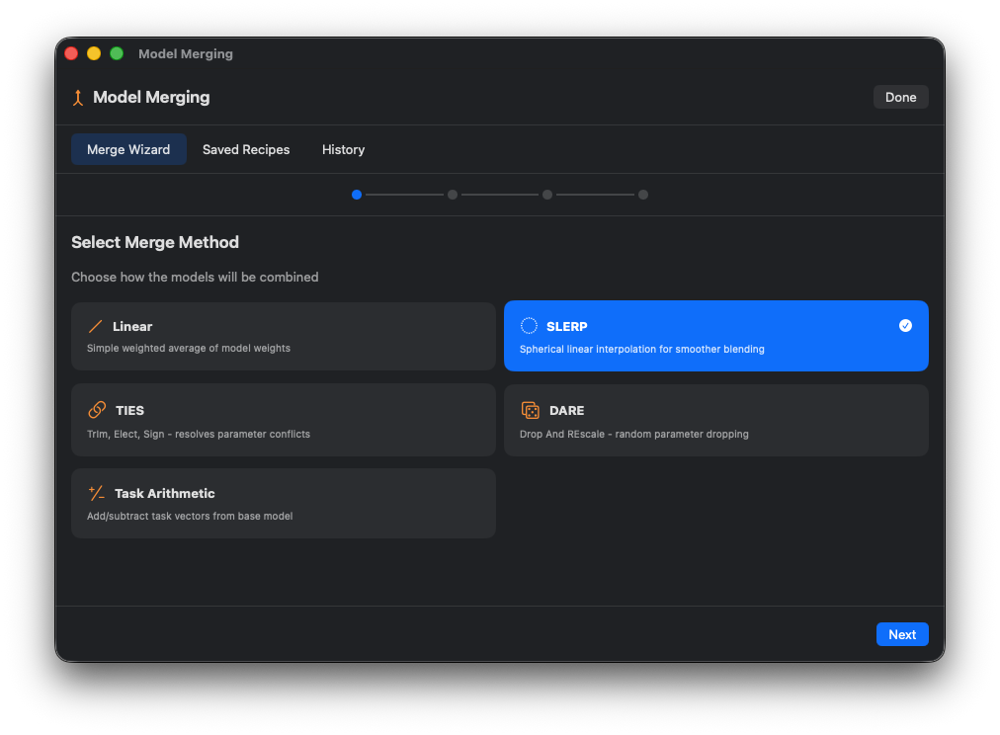Click the last wizard step dot
The image size is (1000, 735).
(643, 195)
